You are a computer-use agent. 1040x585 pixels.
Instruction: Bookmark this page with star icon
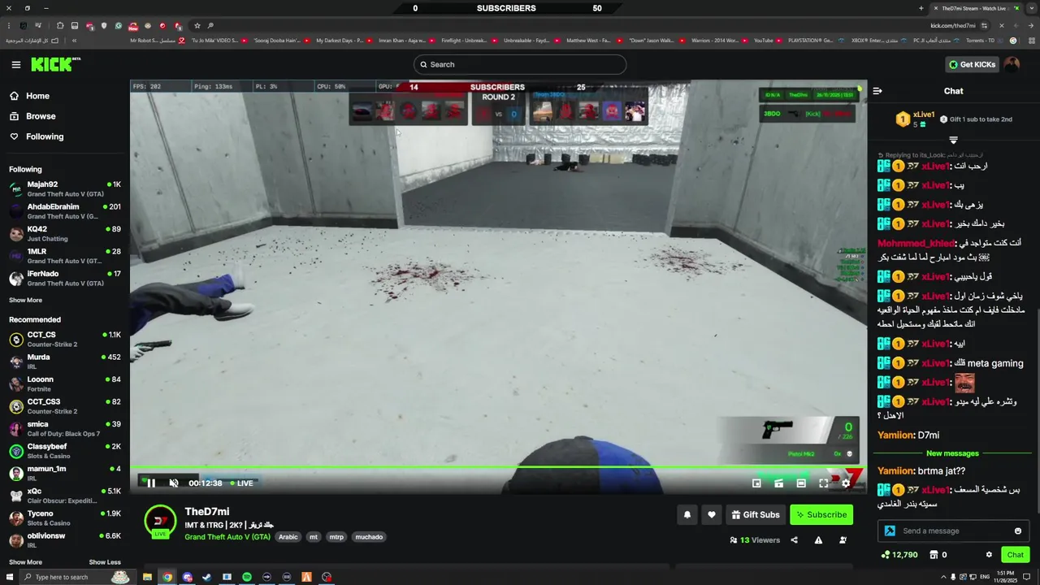197,26
